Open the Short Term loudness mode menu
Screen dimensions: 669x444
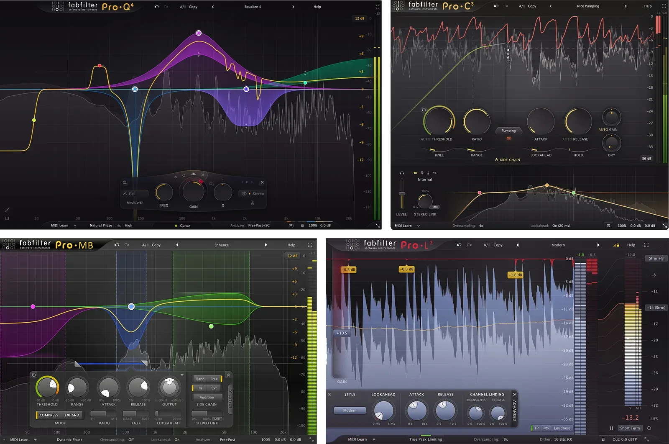click(630, 428)
